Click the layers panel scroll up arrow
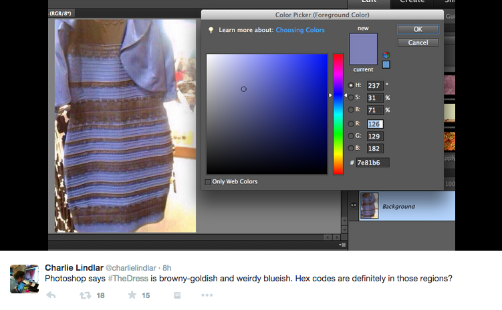The width and height of the screenshot is (502, 310). pyautogui.click(x=344, y=221)
